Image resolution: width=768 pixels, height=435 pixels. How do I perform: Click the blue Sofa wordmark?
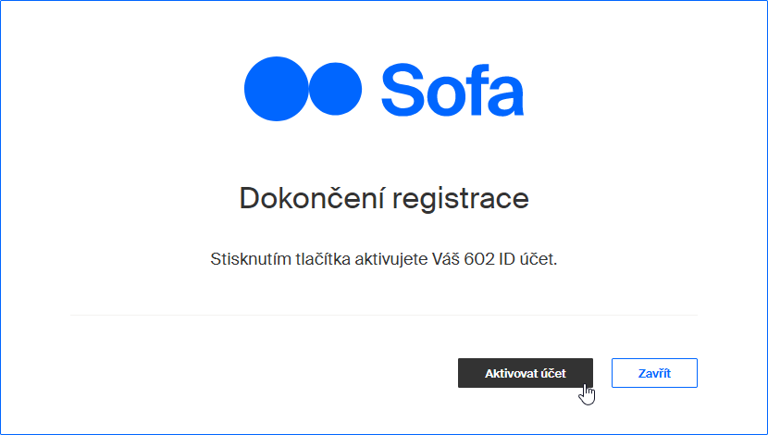pos(452,90)
